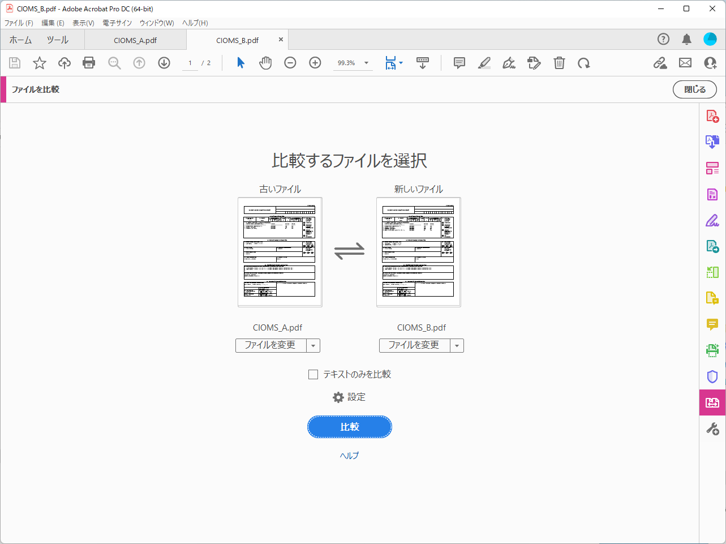Click the print icon in toolbar
Viewport: 726px width, 544px height.
pyautogui.click(x=89, y=63)
